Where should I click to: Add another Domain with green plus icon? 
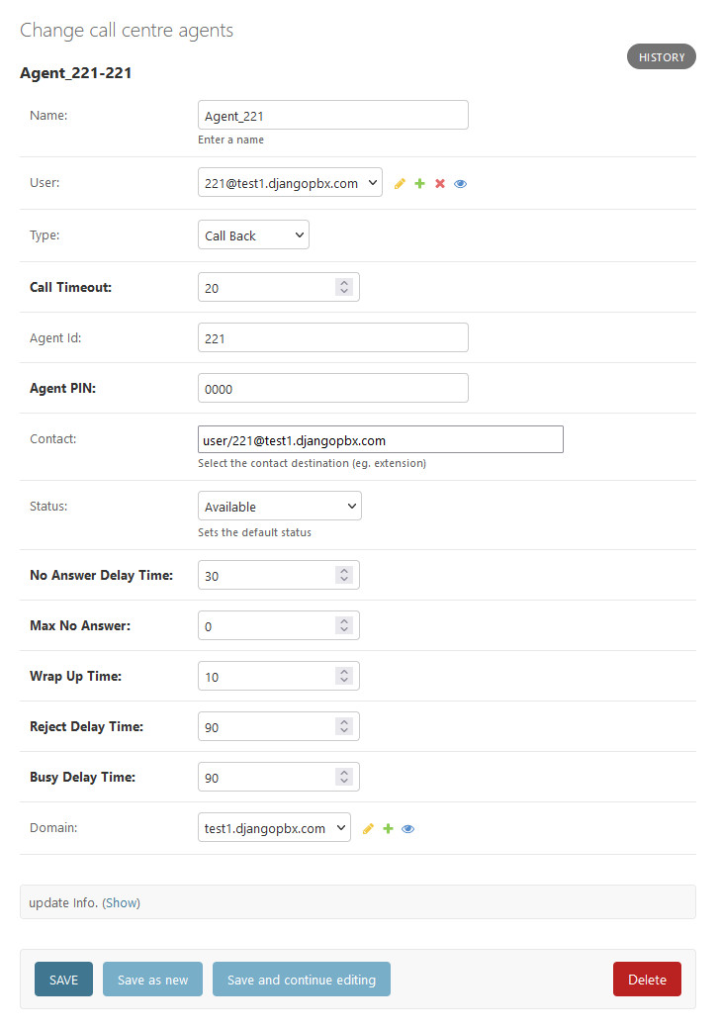pyautogui.click(x=388, y=829)
